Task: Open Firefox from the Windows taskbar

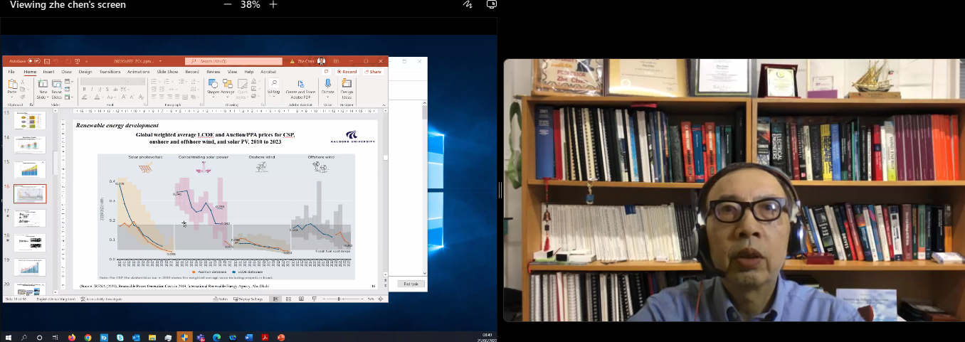Action: (x=72, y=337)
